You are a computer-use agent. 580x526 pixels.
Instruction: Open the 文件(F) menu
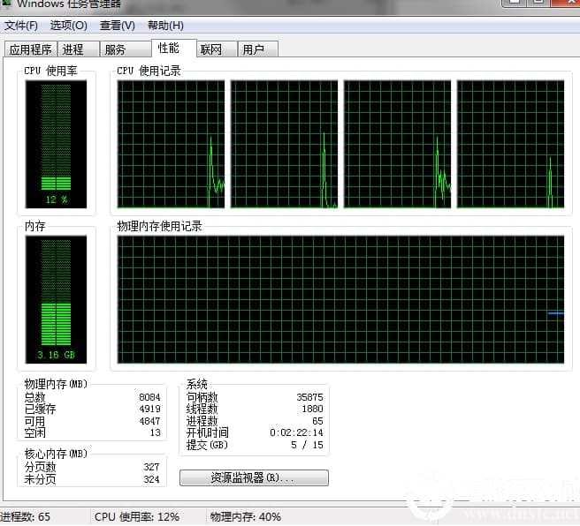21,26
